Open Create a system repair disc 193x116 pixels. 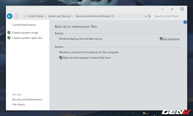tap(27, 38)
